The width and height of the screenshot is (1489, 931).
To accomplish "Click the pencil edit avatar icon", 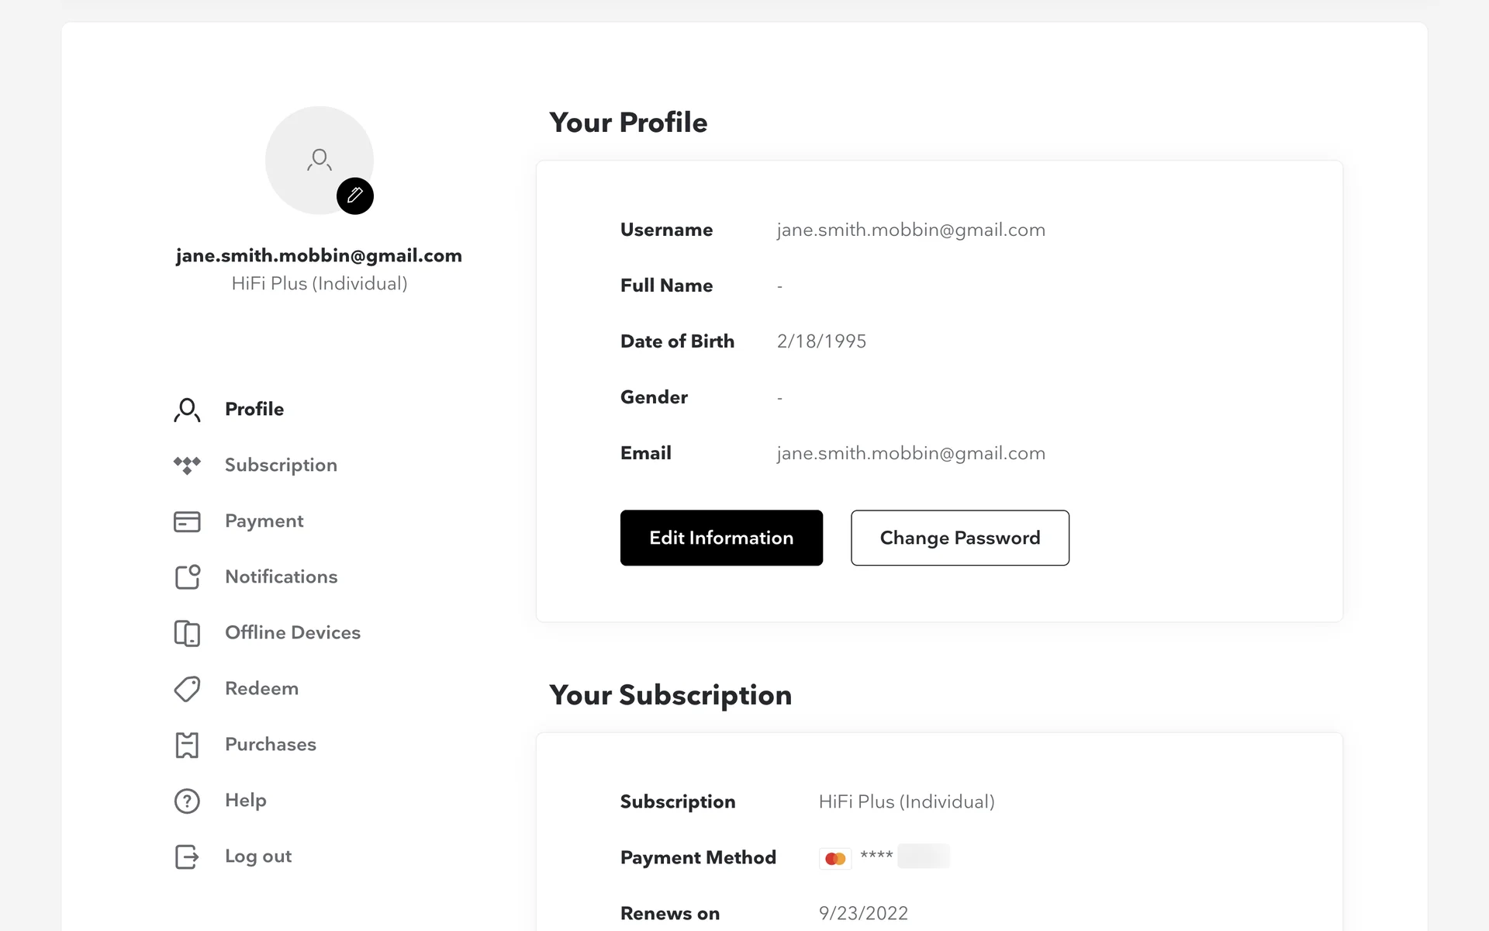I will click(355, 196).
